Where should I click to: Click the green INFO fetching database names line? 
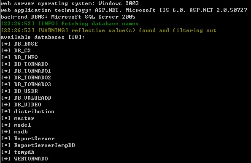point(70,24)
